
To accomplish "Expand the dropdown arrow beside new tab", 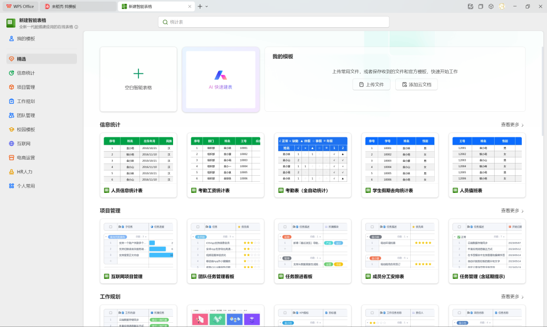I will click(207, 6).
